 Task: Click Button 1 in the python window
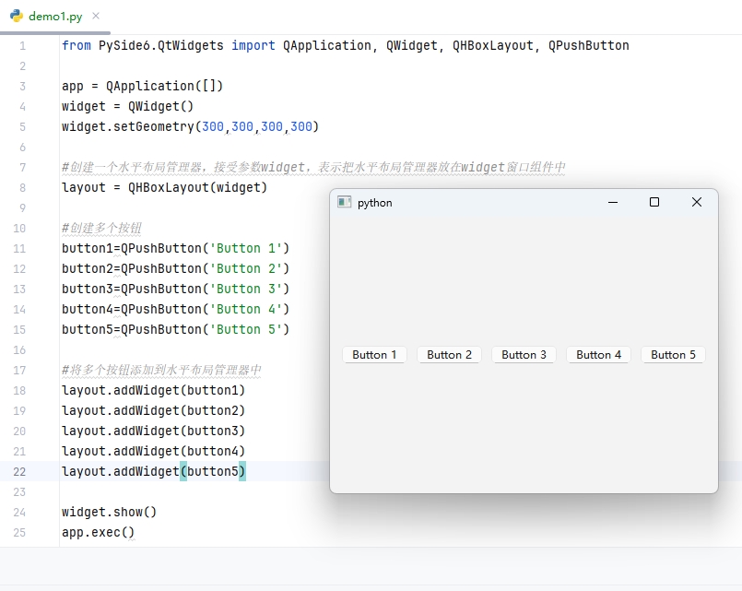pyautogui.click(x=374, y=354)
